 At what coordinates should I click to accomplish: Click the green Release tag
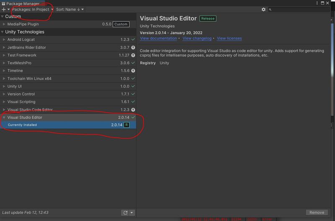pos(208,18)
